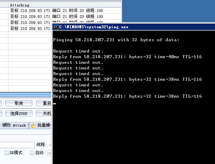This screenshot has width=215, height=164.
Task: Click the 关机 button
Action: pyautogui.click(x=44, y=114)
